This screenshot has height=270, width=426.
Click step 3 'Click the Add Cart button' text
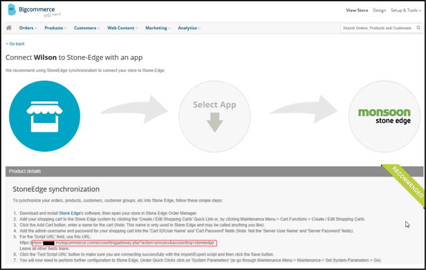[x=142, y=225]
